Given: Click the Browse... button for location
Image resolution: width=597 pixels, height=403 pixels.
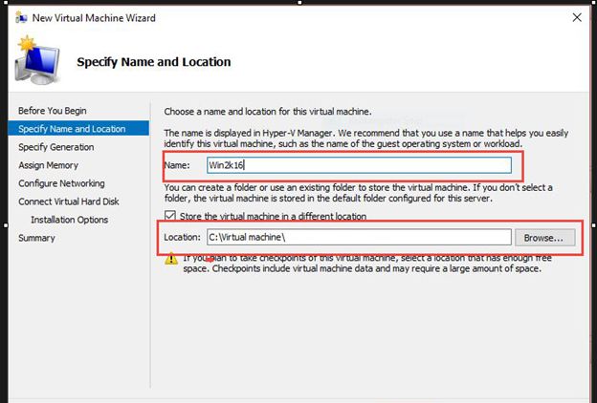Looking at the screenshot, I should (x=544, y=238).
